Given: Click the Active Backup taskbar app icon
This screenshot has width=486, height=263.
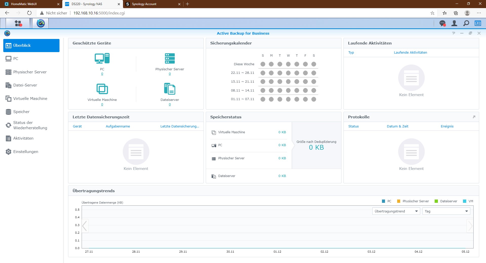Looking at the screenshot, I should point(40,23).
